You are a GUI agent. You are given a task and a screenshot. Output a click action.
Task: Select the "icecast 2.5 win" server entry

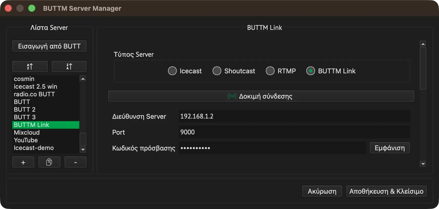(46, 87)
